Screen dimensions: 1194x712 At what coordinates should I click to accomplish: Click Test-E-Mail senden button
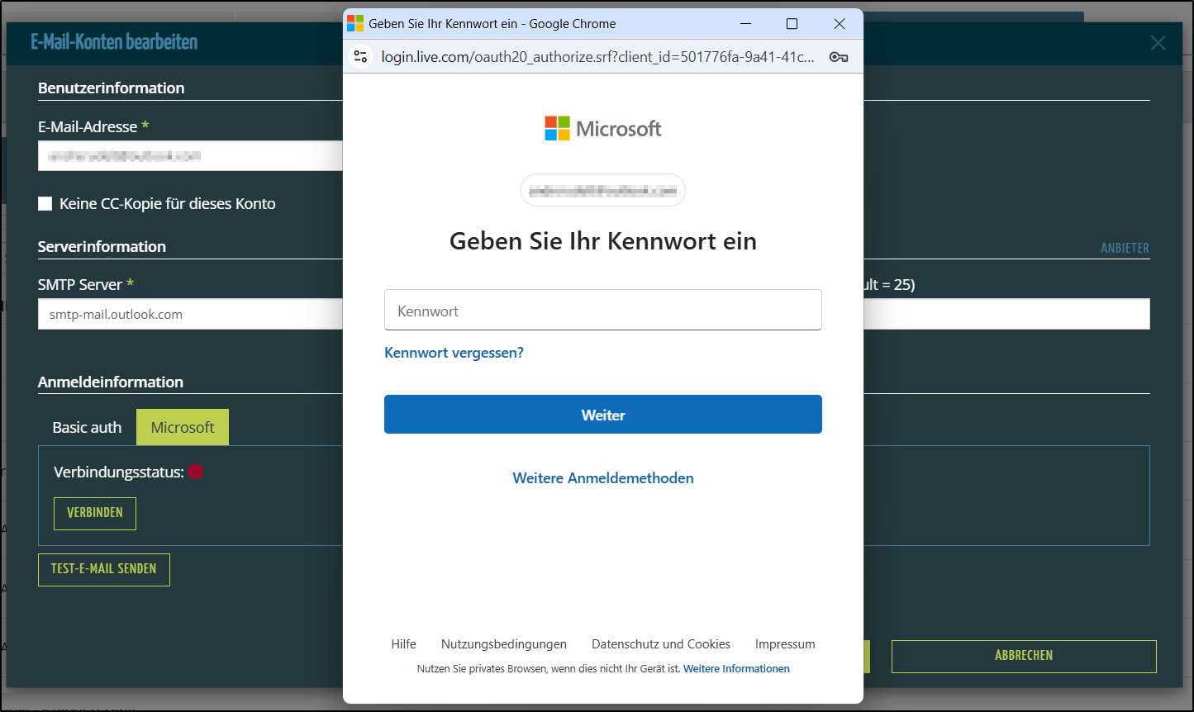coord(104,569)
